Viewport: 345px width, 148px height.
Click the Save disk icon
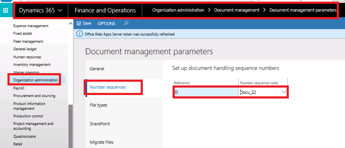[x=79, y=23]
